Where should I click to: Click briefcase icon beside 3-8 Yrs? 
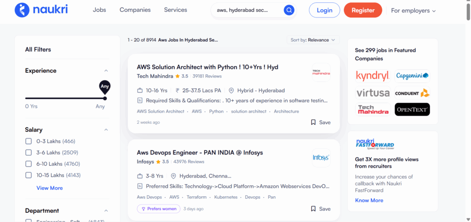pyautogui.click(x=140, y=176)
